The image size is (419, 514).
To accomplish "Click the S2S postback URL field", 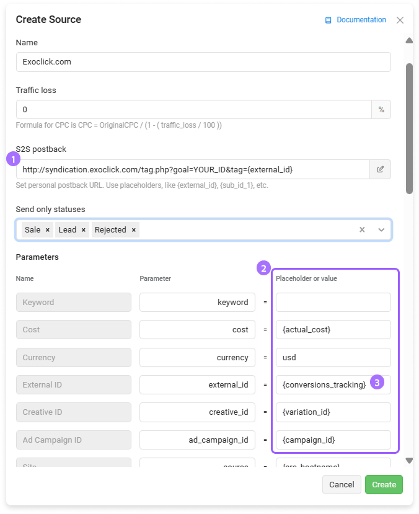I will (192, 169).
